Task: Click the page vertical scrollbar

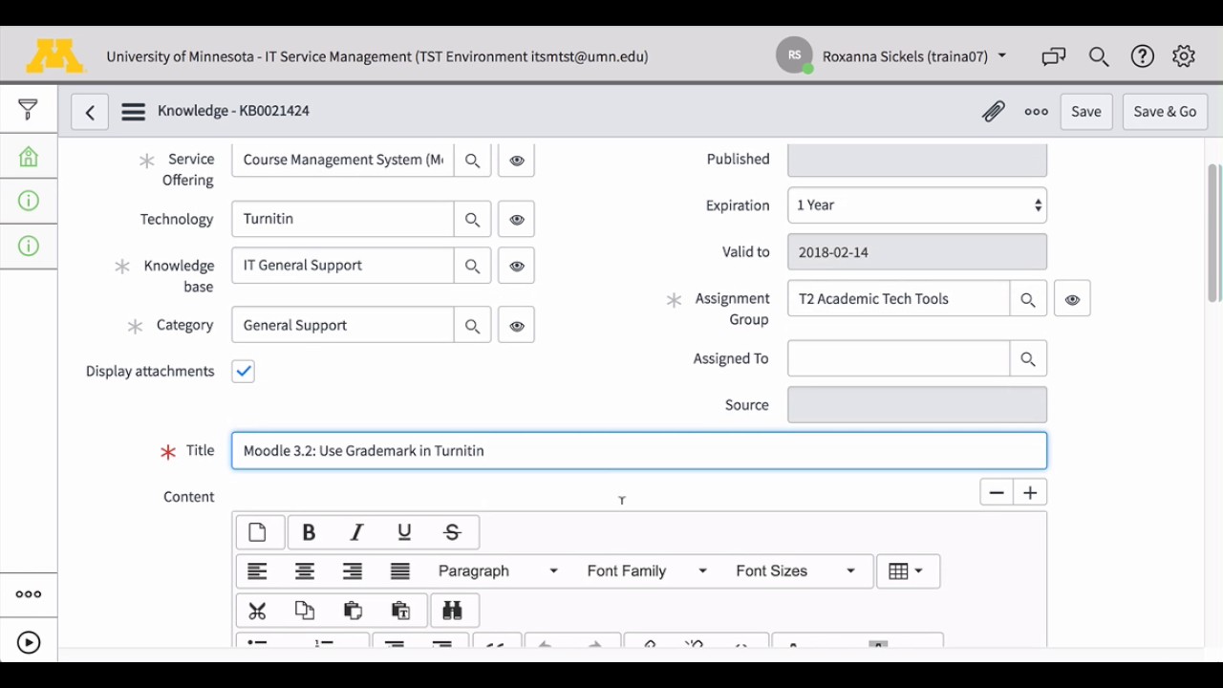Action: pyautogui.click(x=1213, y=233)
